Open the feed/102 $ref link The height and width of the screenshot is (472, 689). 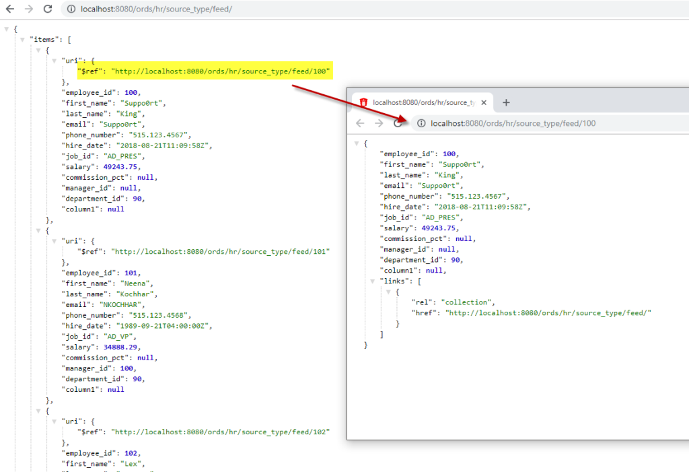point(220,432)
